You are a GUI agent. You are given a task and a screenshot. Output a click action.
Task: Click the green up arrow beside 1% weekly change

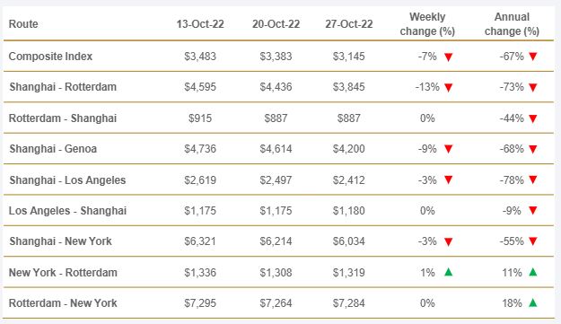448,272
